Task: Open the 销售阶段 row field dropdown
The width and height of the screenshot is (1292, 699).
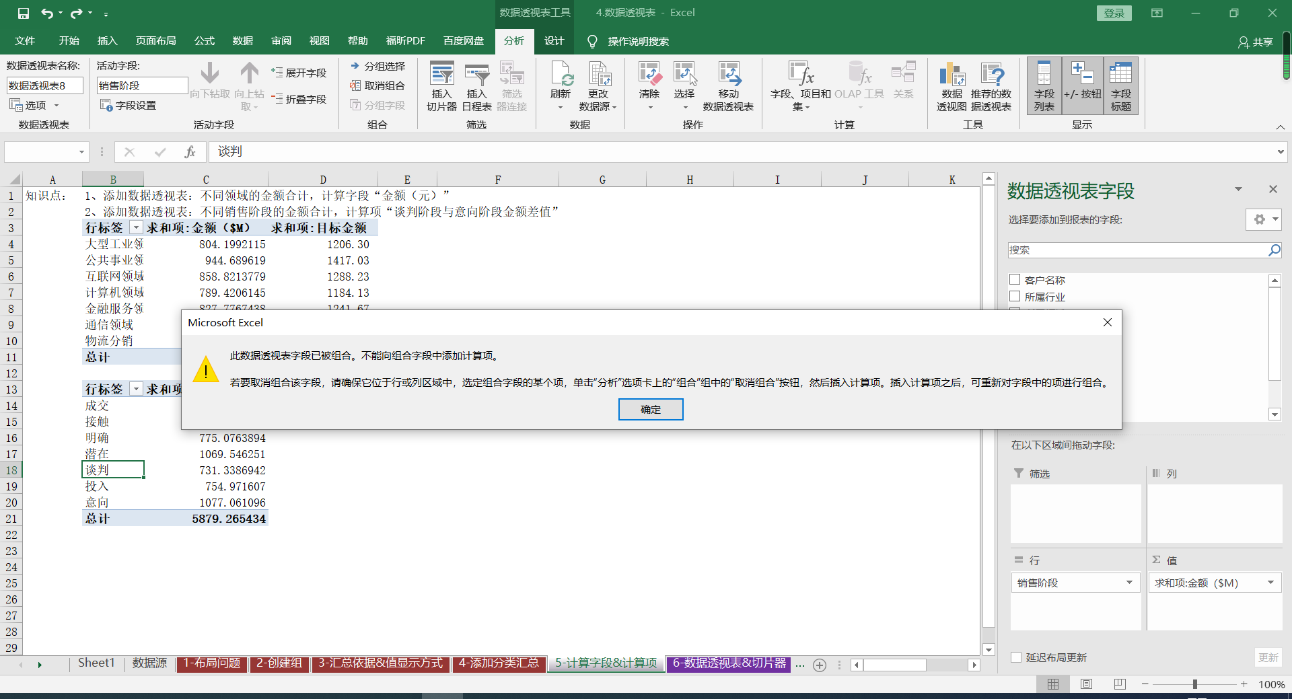Action: click(1130, 583)
